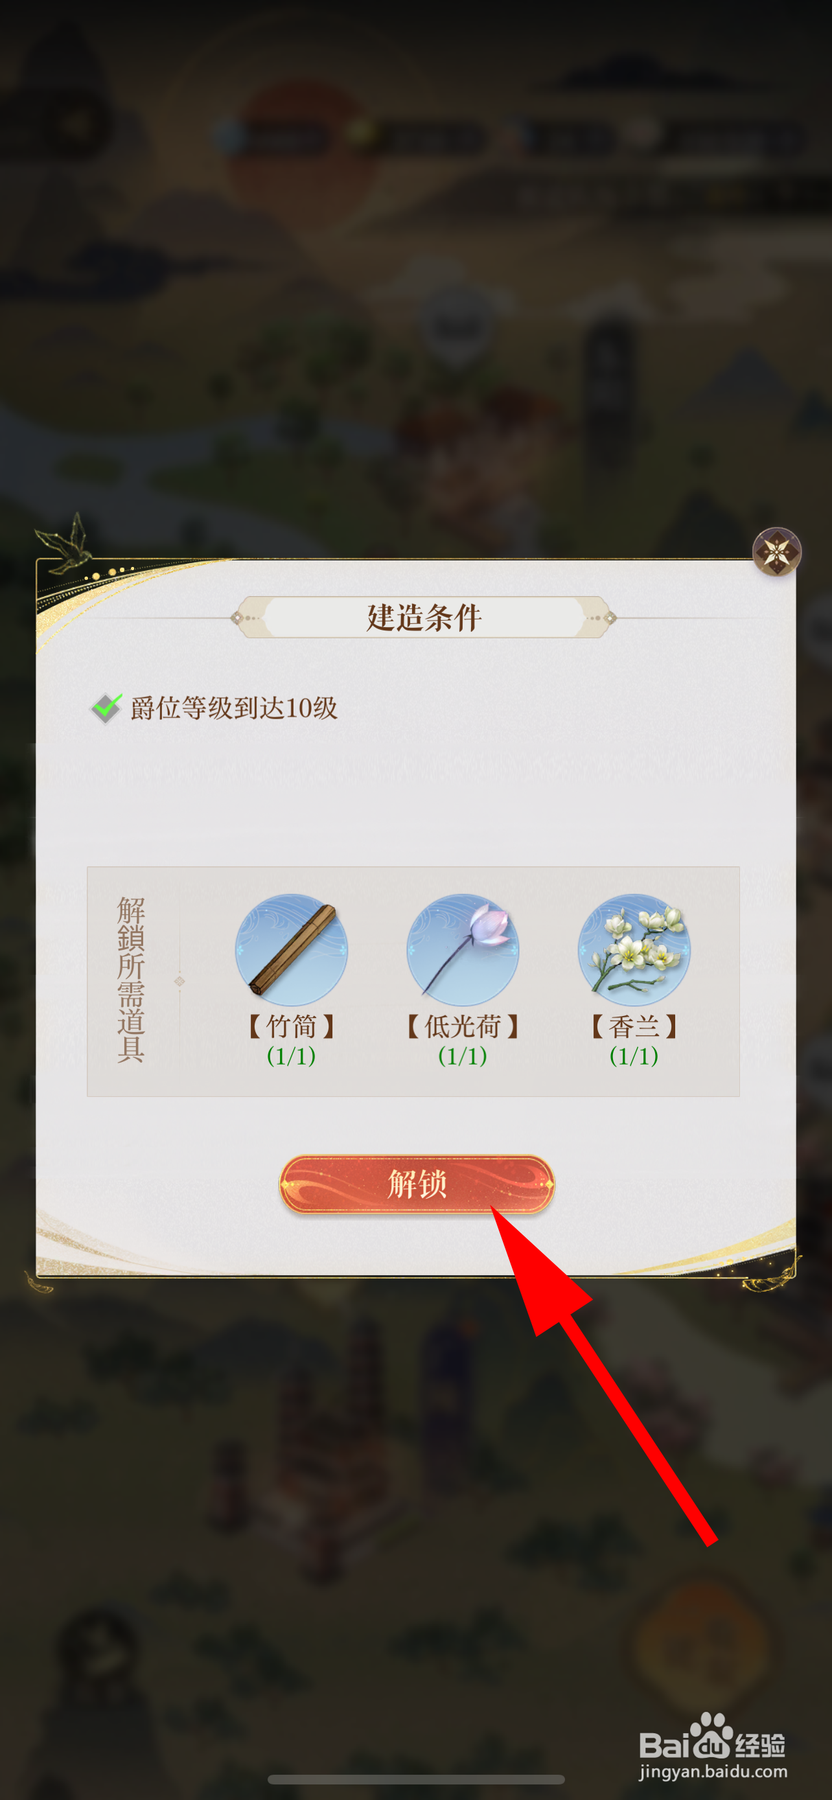The height and width of the screenshot is (1800, 832).
Task: Click the green checkmark beside 爵位等级到达10级
Action: click(x=106, y=709)
